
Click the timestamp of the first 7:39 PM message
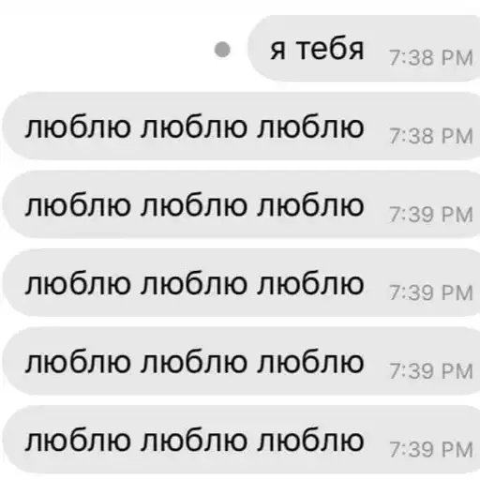click(431, 215)
